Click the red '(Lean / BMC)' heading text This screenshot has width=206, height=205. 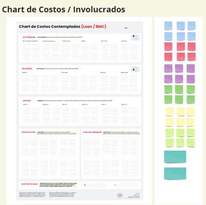[x=94, y=26]
